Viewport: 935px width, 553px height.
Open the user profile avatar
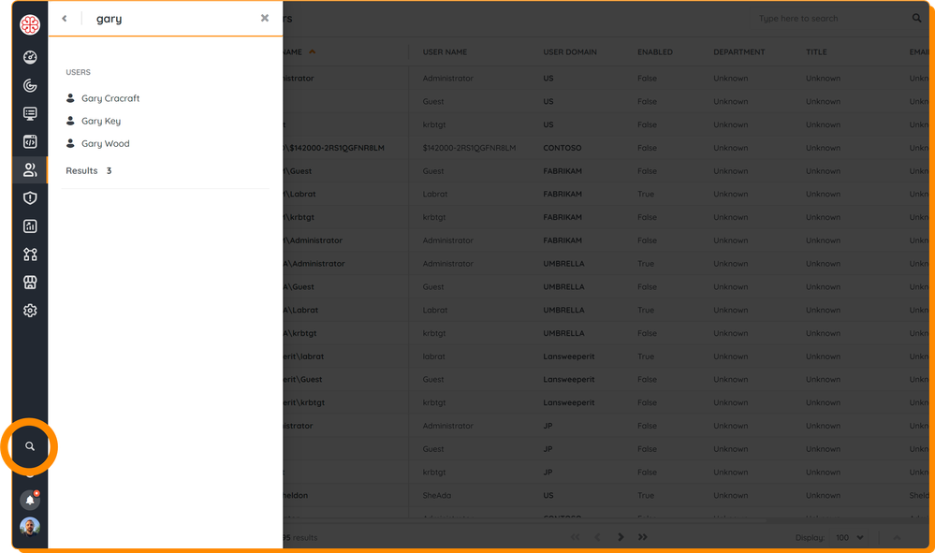pos(30,526)
